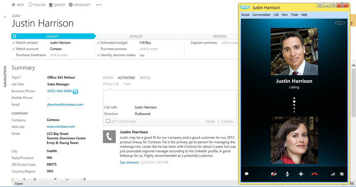Toggle the flag box on Qualify stage
Screen dimensions: 356x187
(x=14, y=36)
